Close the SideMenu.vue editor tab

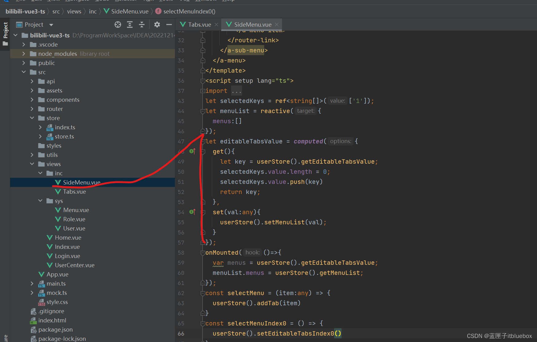pyautogui.click(x=277, y=25)
